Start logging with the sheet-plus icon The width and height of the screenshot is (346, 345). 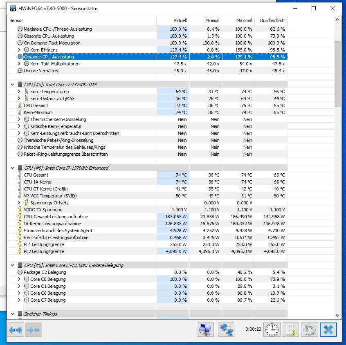click(x=291, y=329)
